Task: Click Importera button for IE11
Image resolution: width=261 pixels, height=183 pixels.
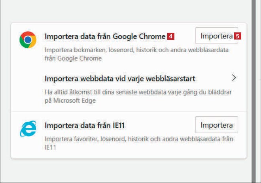Action: pyautogui.click(x=217, y=125)
